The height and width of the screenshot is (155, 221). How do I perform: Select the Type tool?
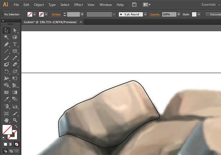tap(15, 44)
